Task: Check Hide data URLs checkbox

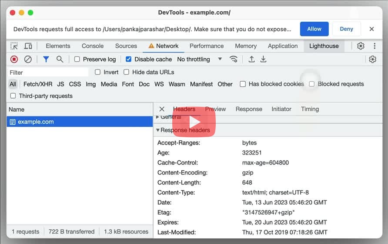Action: click(126, 72)
